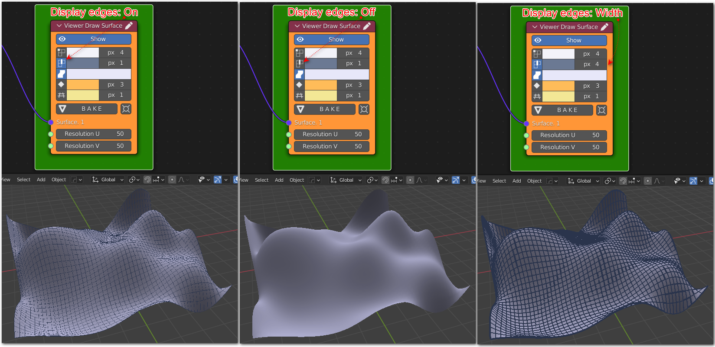The height and width of the screenshot is (347, 715).
Task: Click the magnet snap icon in left viewport
Action: point(147,180)
